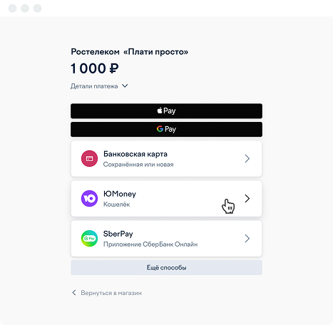333x325 pixels.
Task: Select the Банковская карта payment option
Action: point(166,158)
